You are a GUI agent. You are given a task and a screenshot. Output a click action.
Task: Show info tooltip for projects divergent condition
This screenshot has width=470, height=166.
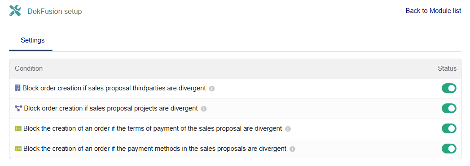(204, 109)
